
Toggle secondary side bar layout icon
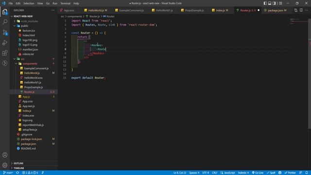click(x=274, y=3)
